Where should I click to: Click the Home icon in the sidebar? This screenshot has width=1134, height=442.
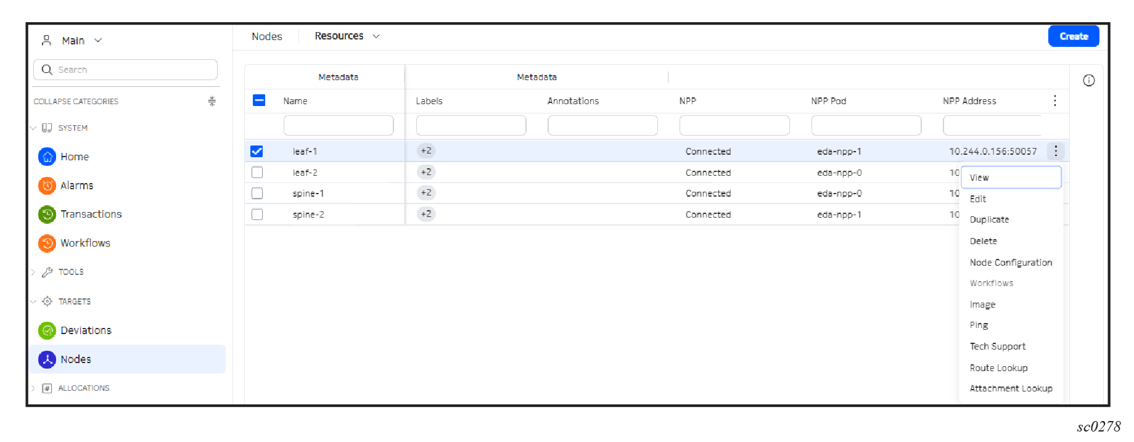pos(47,157)
